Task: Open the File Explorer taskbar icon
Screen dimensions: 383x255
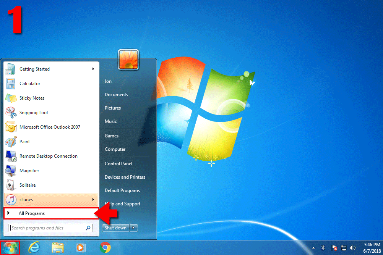Action: click(x=58, y=248)
